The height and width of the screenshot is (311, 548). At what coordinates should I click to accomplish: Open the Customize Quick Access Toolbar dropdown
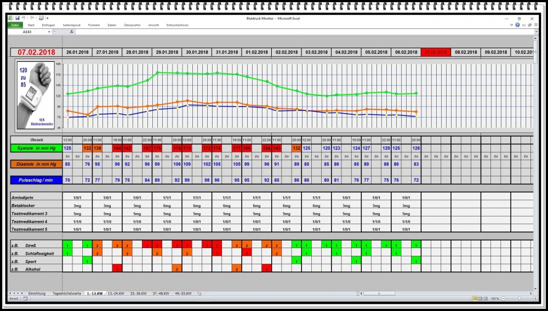click(47, 18)
